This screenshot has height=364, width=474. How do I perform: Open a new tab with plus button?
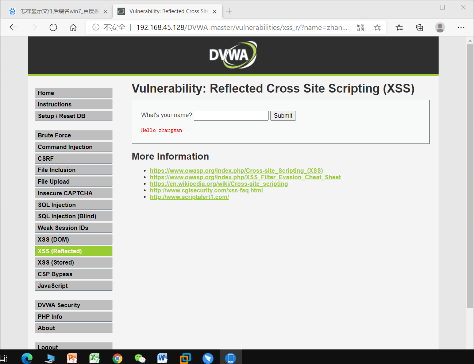coord(229,11)
